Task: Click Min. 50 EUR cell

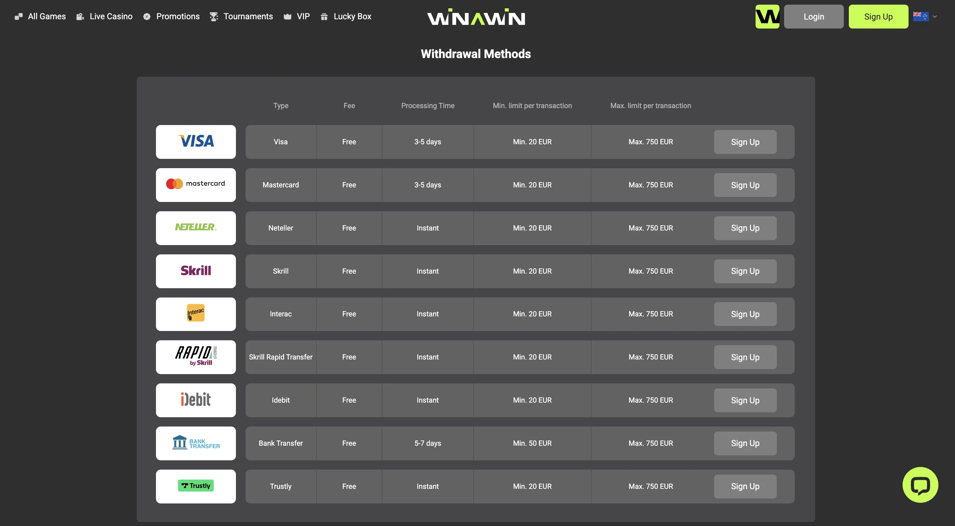Action: pos(532,443)
